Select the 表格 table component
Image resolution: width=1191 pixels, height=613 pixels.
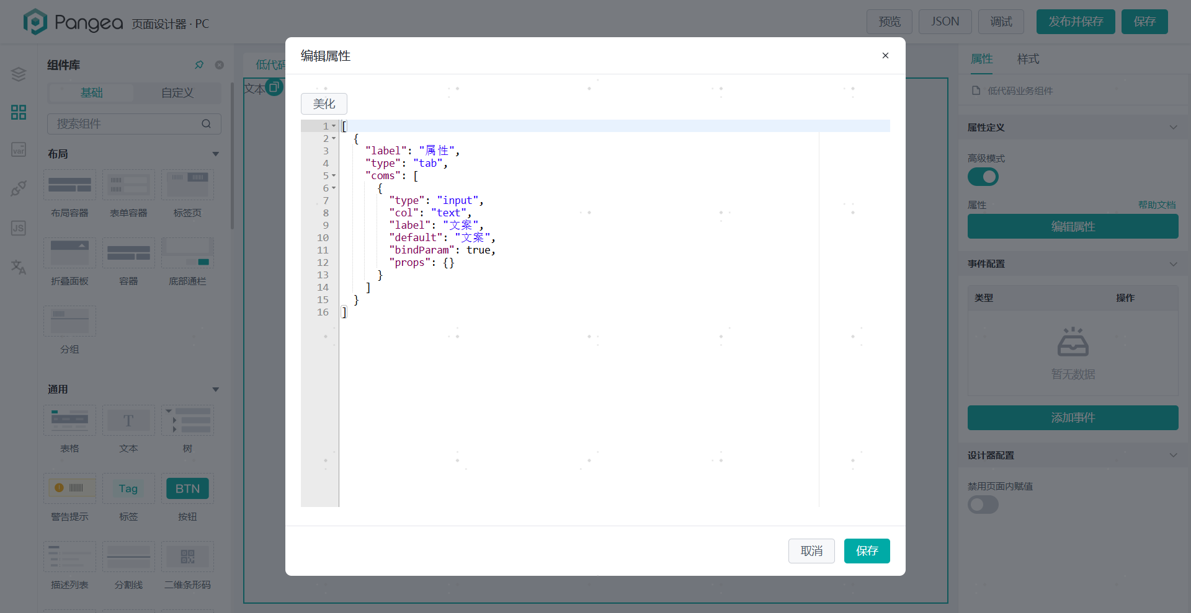click(x=69, y=429)
